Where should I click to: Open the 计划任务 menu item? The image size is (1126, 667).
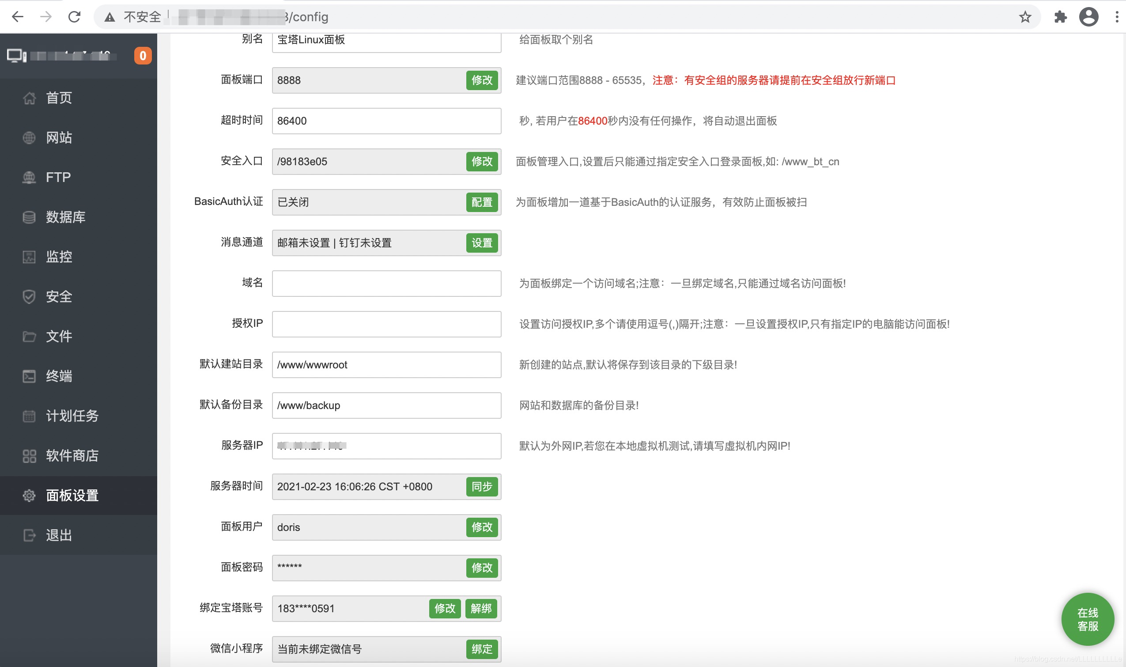[79, 416]
